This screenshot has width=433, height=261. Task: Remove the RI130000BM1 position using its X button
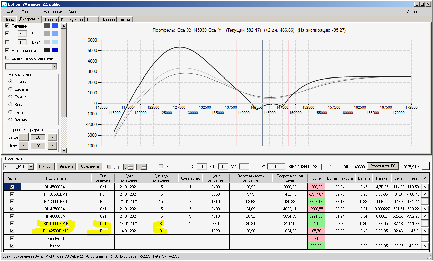pos(425,201)
